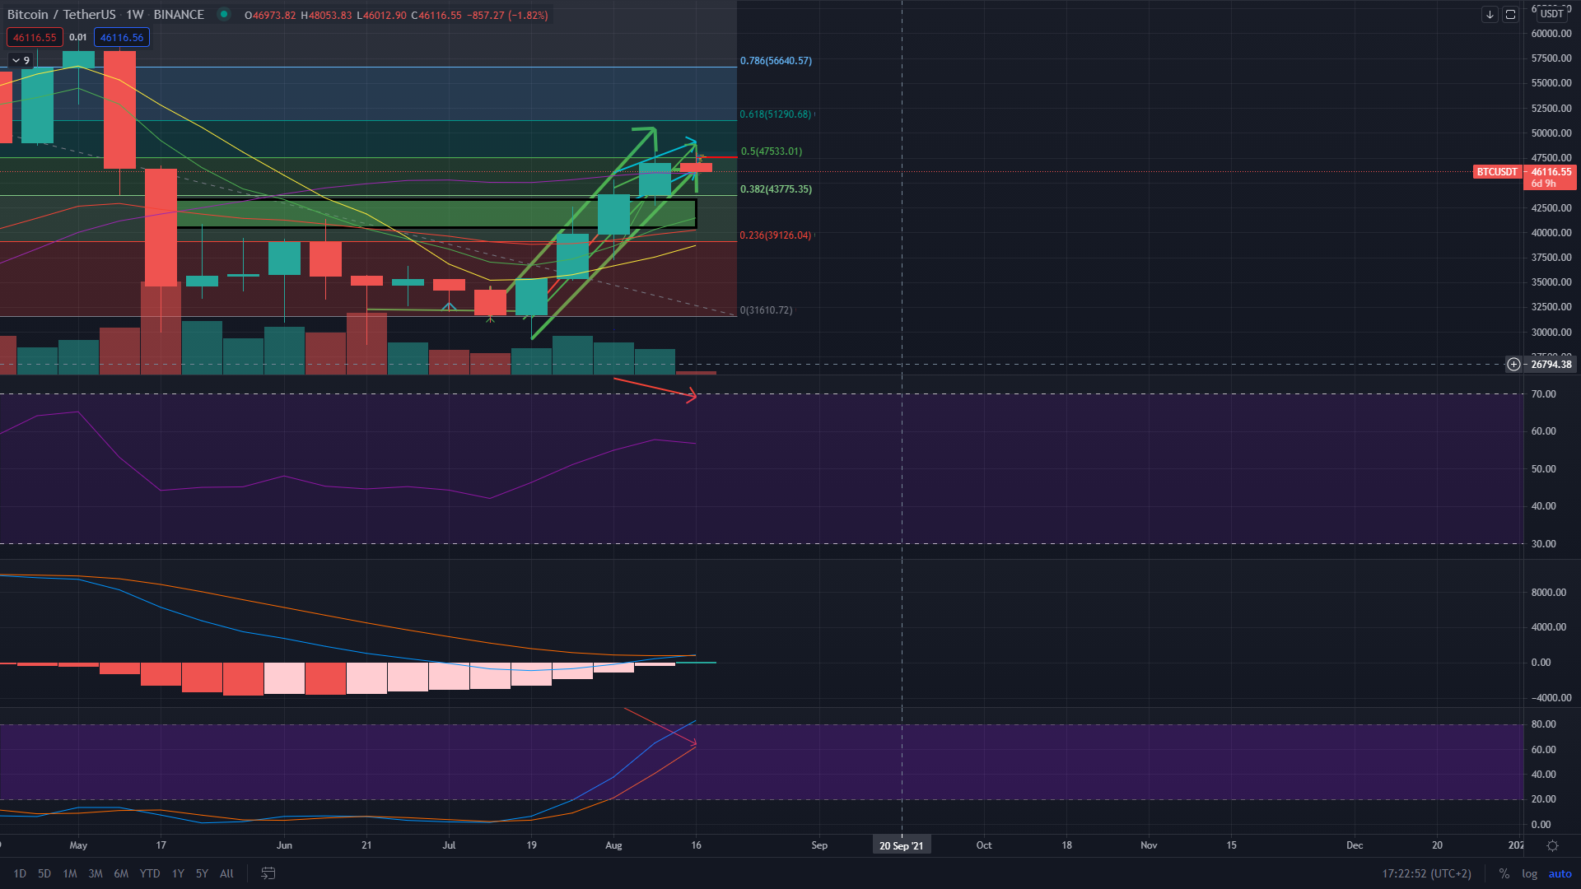The width and height of the screenshot is (1581, 889).
Task: Click the 20 Sep '21 date marker
Action: tap(901, 845)
